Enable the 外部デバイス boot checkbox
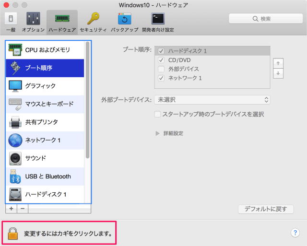Screen dimensions: 307x246 point(161,69)
